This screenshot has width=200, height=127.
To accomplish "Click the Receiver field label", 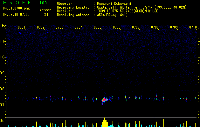I will pos(65,11).
